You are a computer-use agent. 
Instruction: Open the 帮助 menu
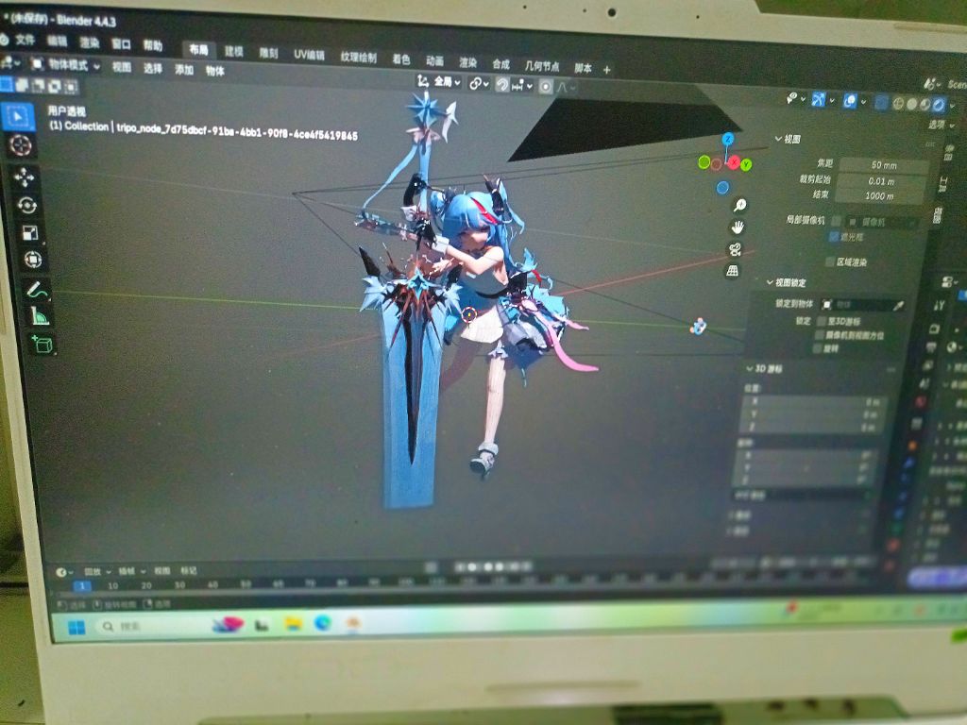[152, 45]
